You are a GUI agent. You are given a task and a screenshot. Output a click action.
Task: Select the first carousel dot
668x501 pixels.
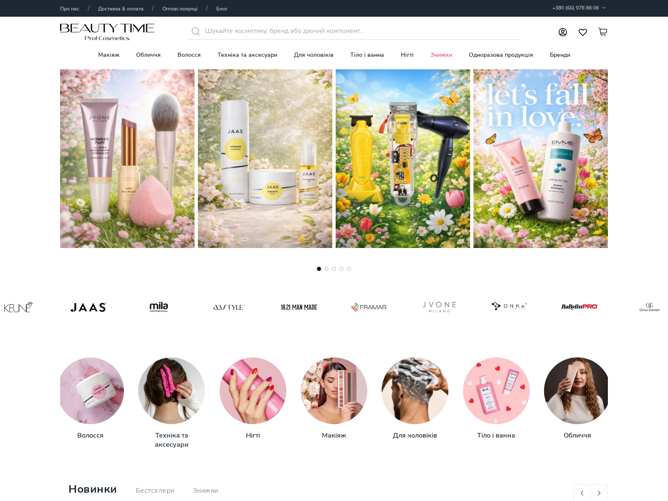[319, 269]
